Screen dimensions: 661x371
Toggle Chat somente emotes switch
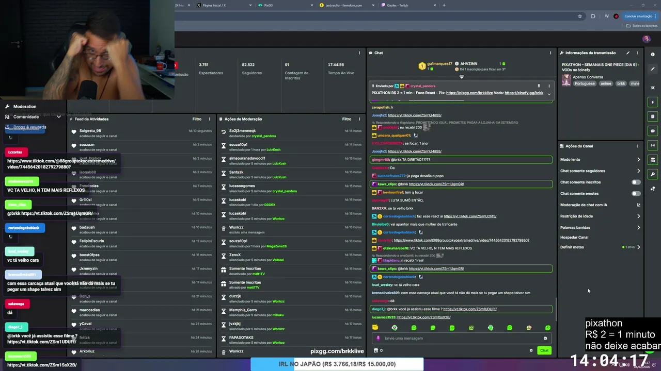point(636,193)
